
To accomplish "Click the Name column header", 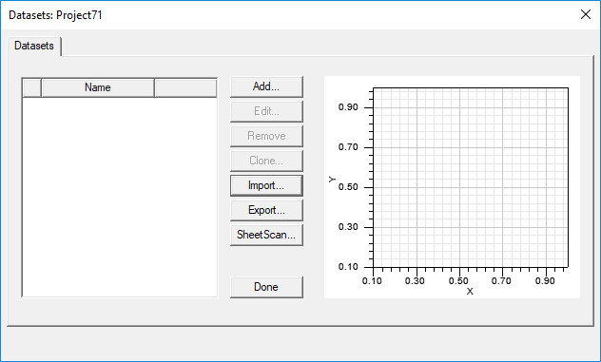I will (x=98, y=87).
